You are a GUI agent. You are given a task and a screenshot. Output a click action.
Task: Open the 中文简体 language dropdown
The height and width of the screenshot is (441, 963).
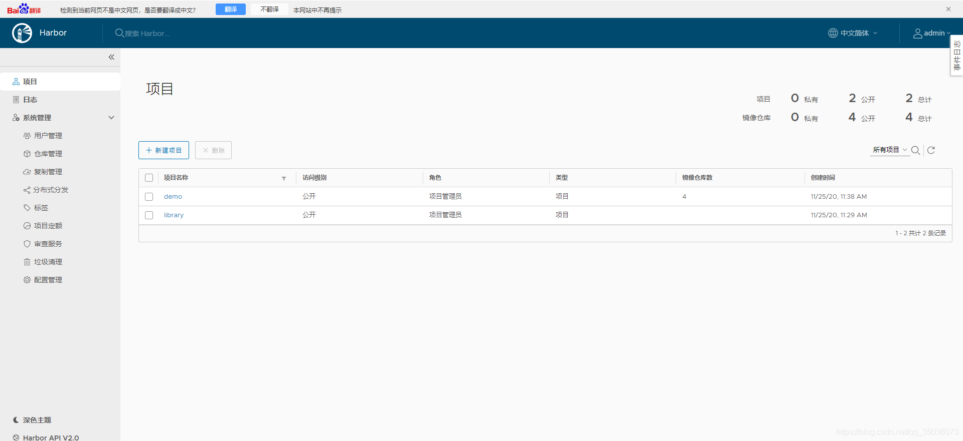coord(853,33)
